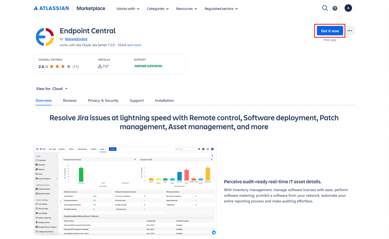Switch to the Reviews tab
This screenshot has height=239, width=389.
[70, 101]
